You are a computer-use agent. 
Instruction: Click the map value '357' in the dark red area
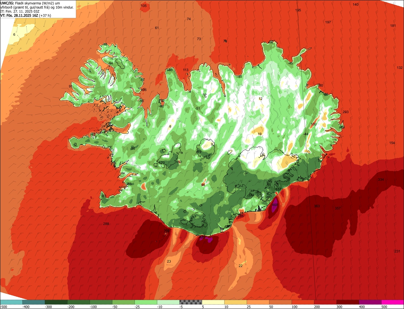[x=338, y=208]
